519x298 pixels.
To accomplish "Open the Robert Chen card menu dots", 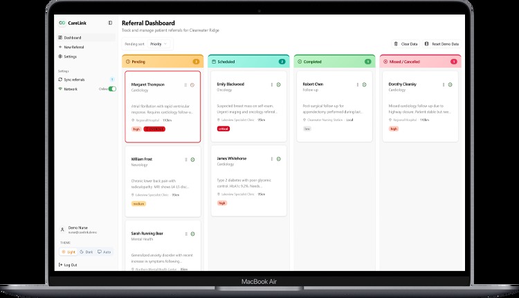I will [x=358, y=84].
